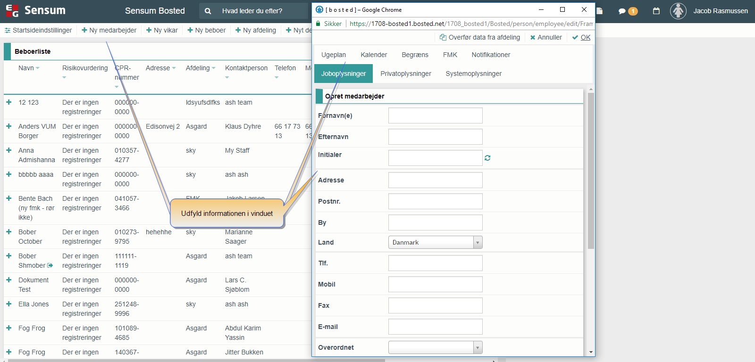Open the Land dropdown showing Danmark
This screenshot has width=755, height=362.
(x=435, y=242)
